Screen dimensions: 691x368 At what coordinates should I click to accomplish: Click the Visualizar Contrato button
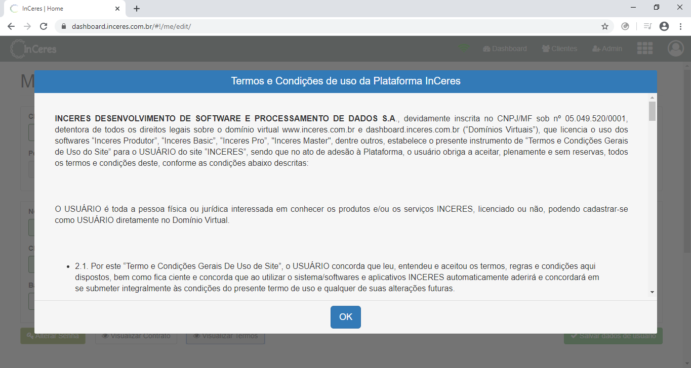(136, 336)
